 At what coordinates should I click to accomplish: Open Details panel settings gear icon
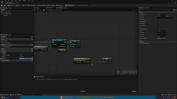pos(176,10)
